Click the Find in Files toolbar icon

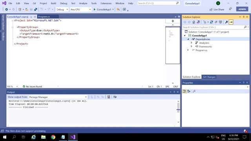[x=118, y=9]
